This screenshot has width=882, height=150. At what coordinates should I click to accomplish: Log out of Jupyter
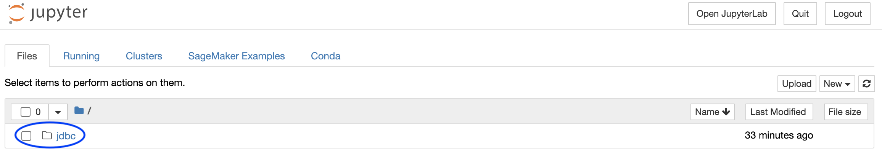tap(847, 14)
